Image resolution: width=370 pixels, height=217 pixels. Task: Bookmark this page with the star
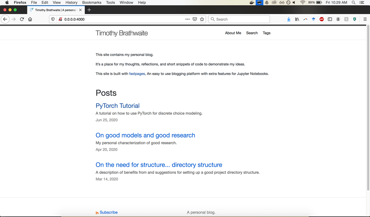(x=202, y=19)
